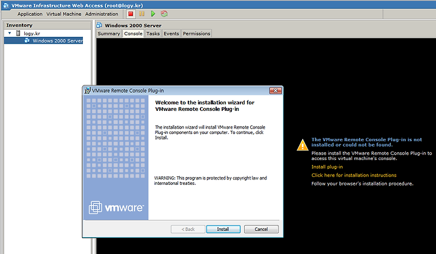
Task: Click 'Welcome to the installation wizard' heading
Action: [205, 106]
